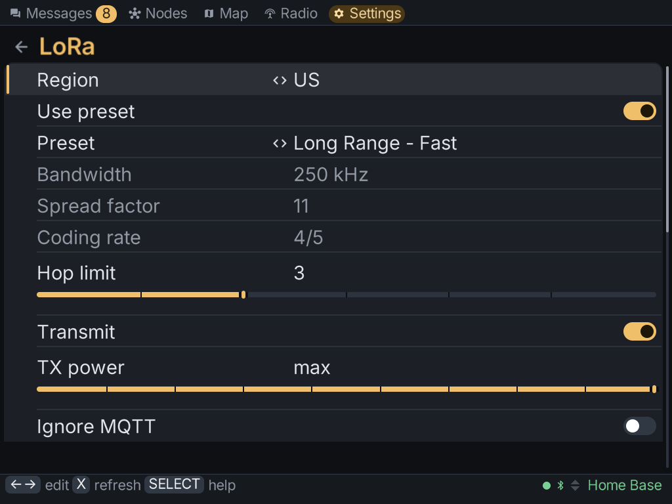Open the Map tab

click(x=226, y=14)
